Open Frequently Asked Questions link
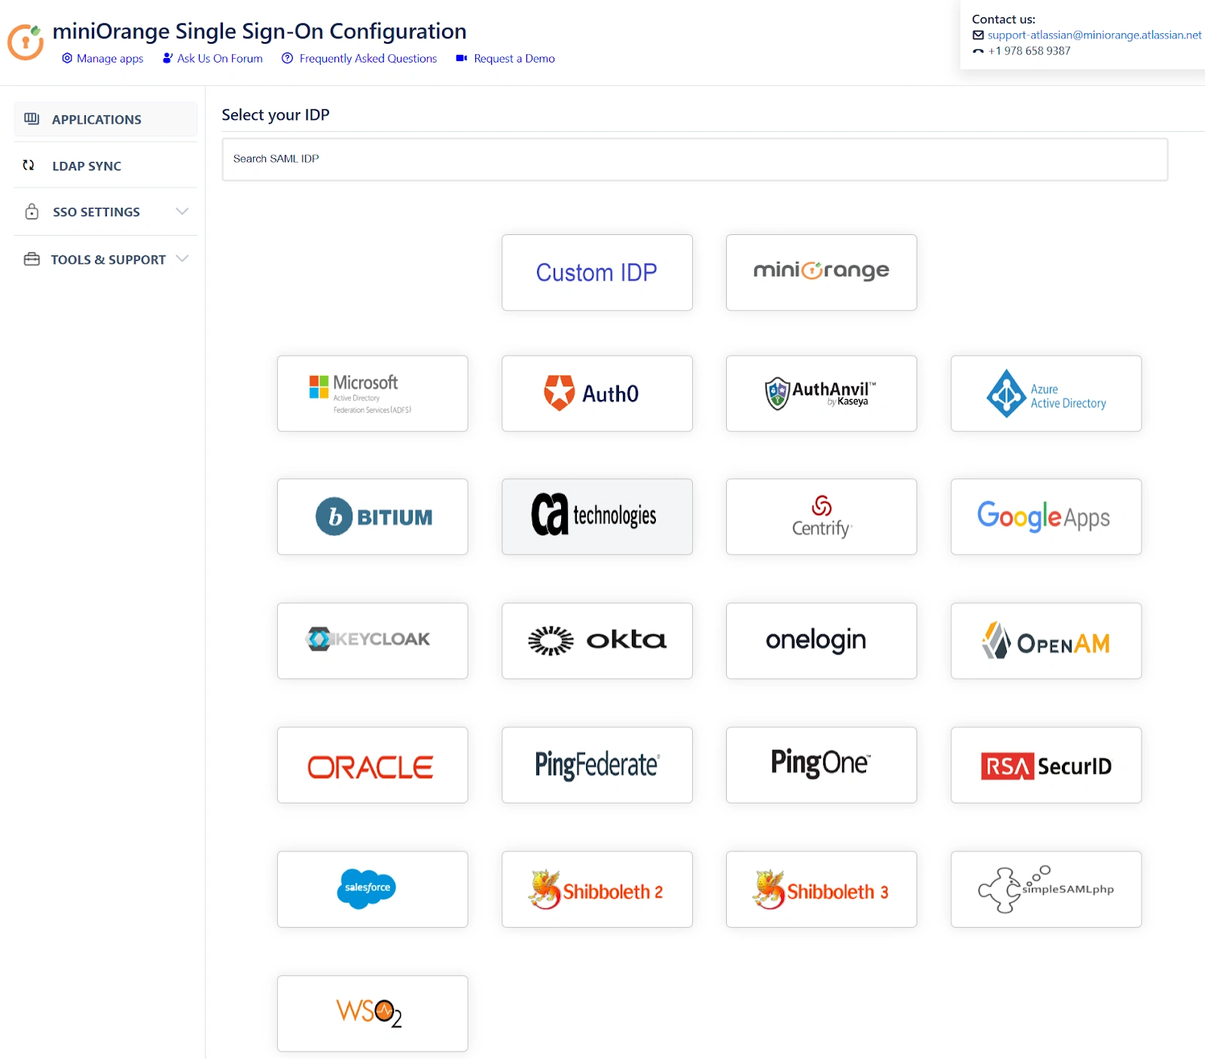This screenshot has height=1059, width=1205. coord(360,59)
